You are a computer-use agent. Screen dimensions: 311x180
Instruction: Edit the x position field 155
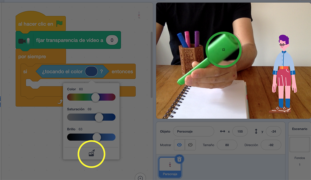(240, 131)
